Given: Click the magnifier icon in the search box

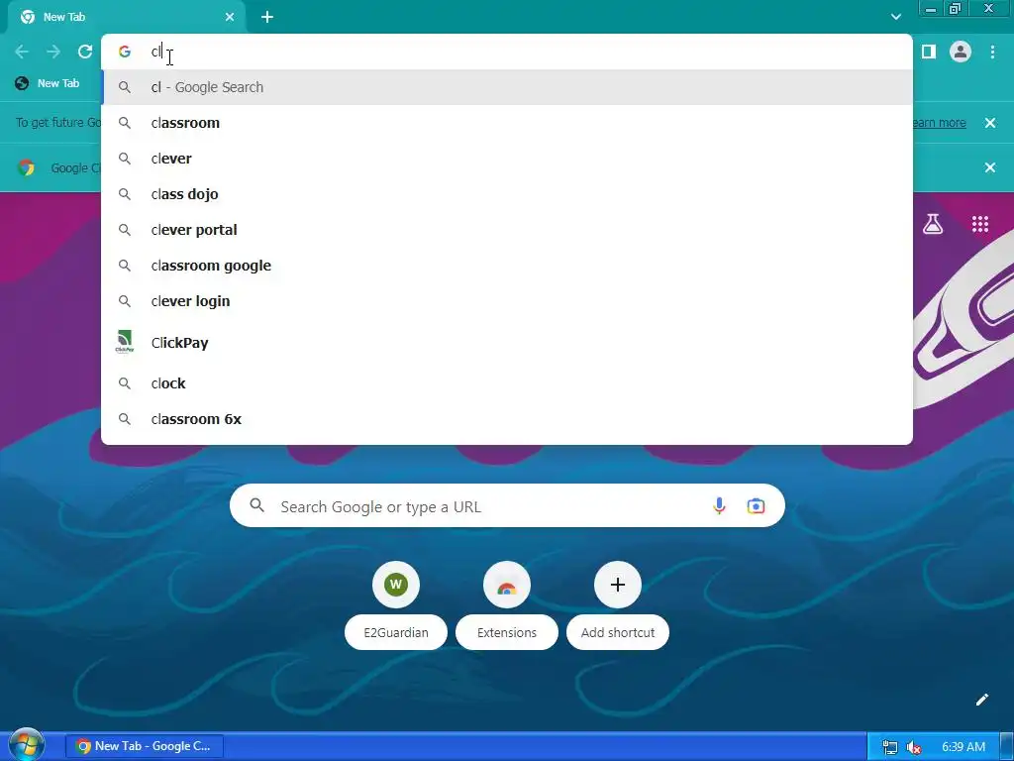Looking at the screenshot, I should click(256, 505).
